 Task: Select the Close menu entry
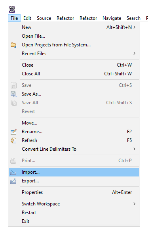[x=74, y=65]
